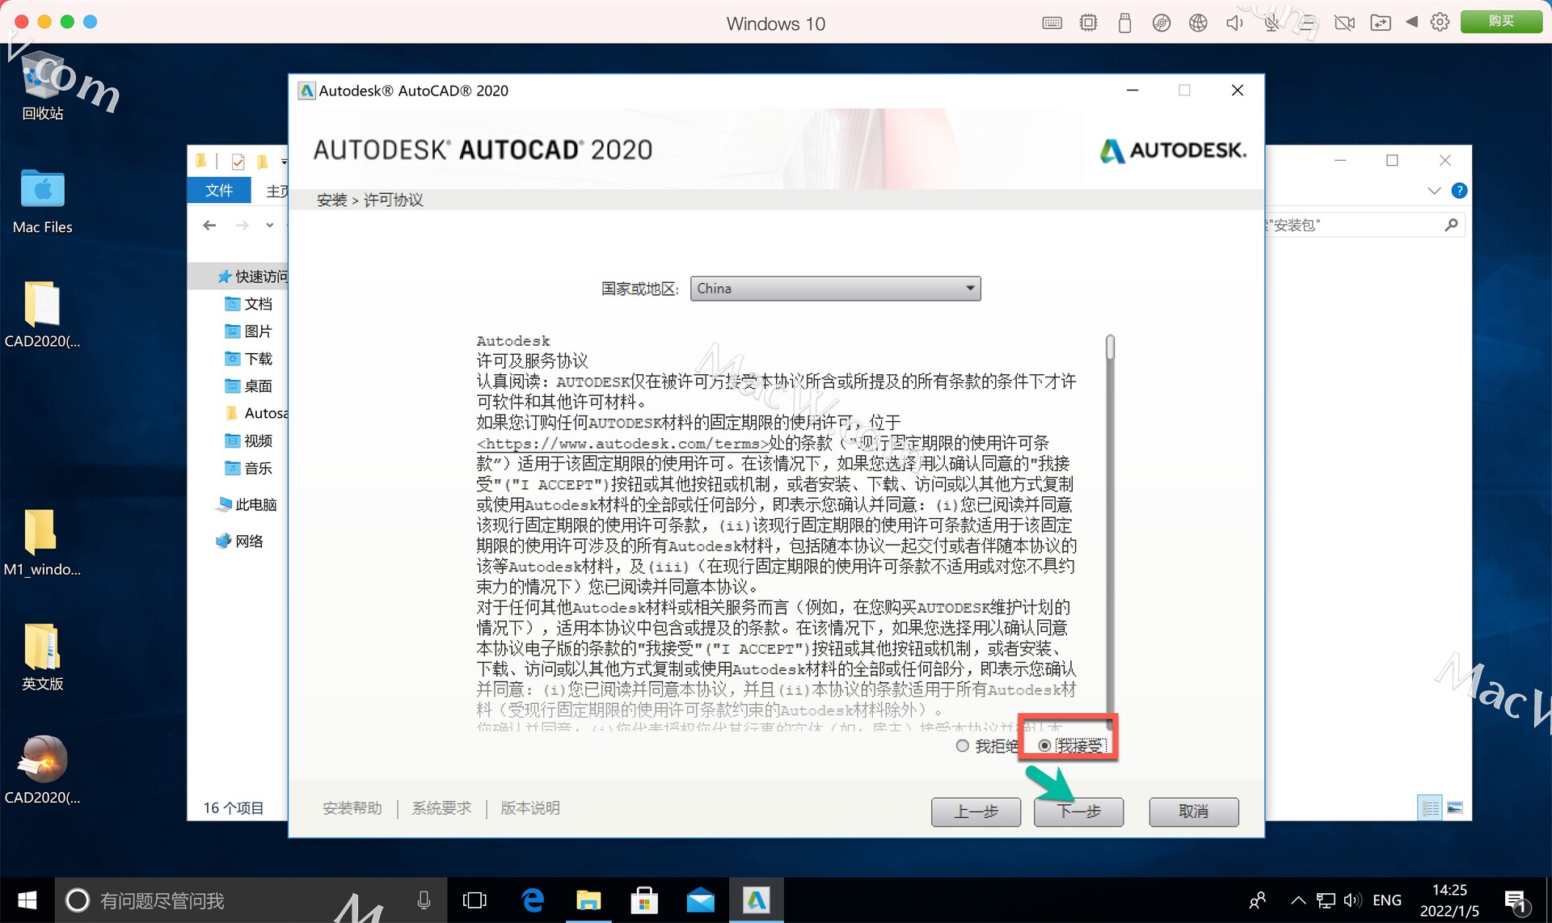Open the Explorer recent locations dropdown arrow
The image size is (1552, 923).
[x=270, y=225]
